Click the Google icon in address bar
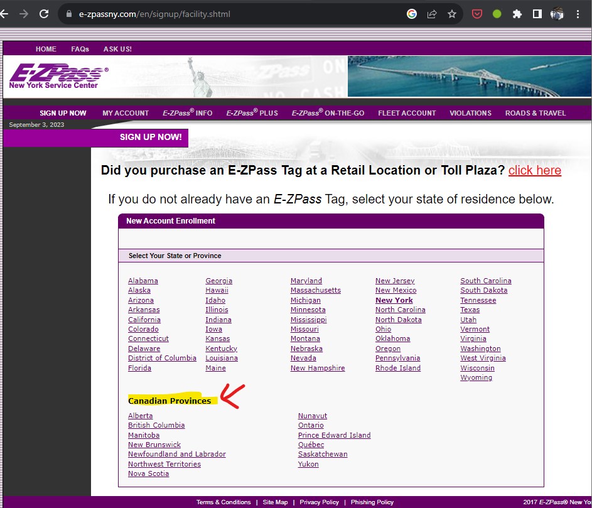 click(412, 14)
